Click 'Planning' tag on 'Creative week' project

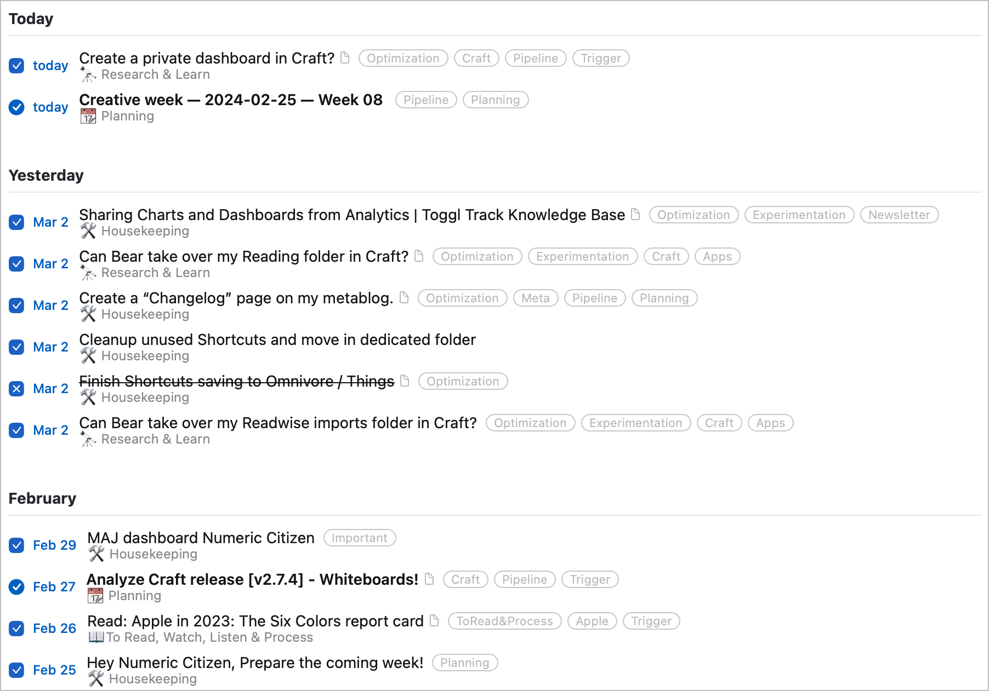click(496, 100)
